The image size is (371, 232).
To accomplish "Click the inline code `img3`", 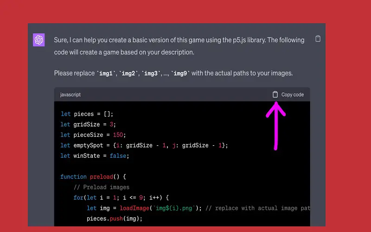I will (152, 73).
